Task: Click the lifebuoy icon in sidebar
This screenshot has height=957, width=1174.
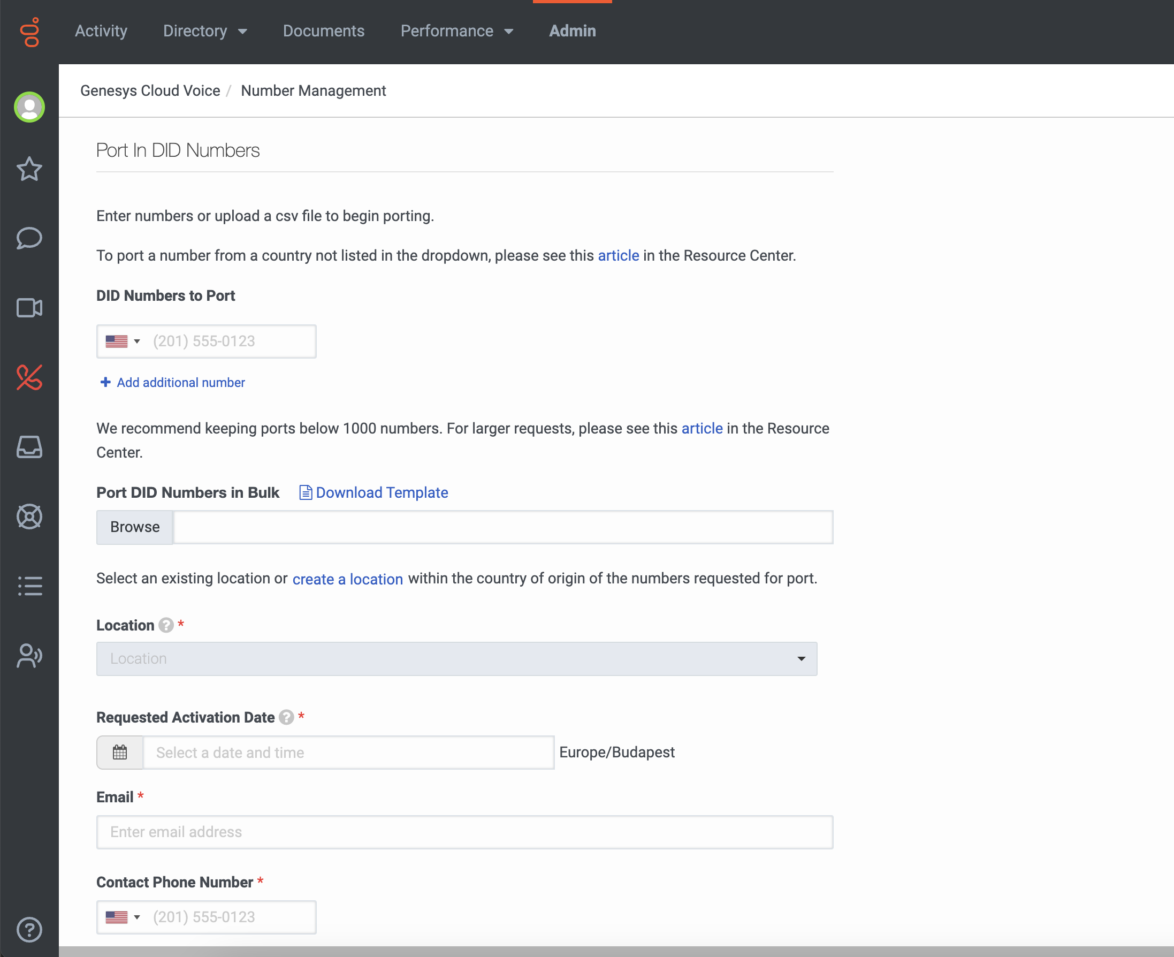Action: click(29, 517)
